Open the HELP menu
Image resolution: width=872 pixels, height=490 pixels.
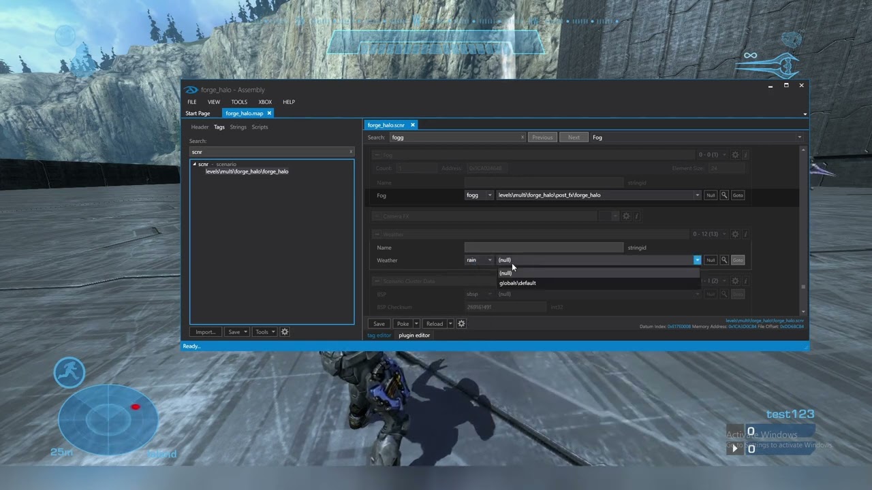289,102
